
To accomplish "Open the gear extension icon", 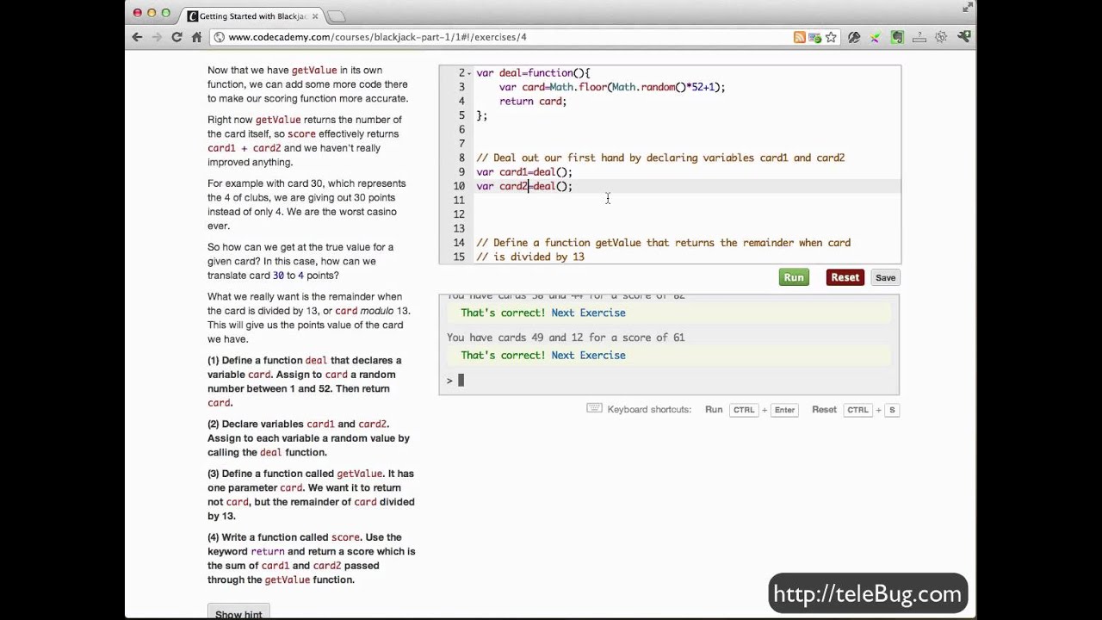I will point(941,37).
